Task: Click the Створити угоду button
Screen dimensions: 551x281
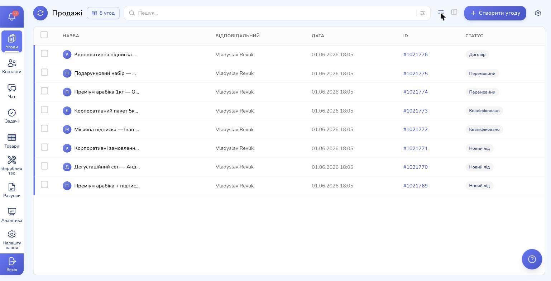Action: [x=495, y=13]
